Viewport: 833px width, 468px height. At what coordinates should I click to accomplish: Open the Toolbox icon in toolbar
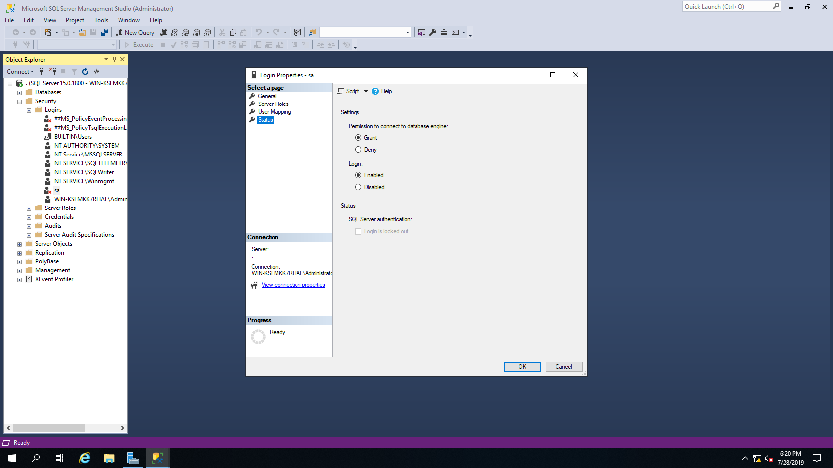pos(444,32)
